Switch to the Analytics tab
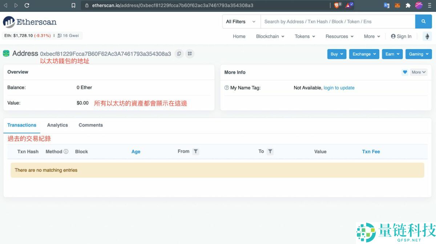 click(x=57, y=125)
